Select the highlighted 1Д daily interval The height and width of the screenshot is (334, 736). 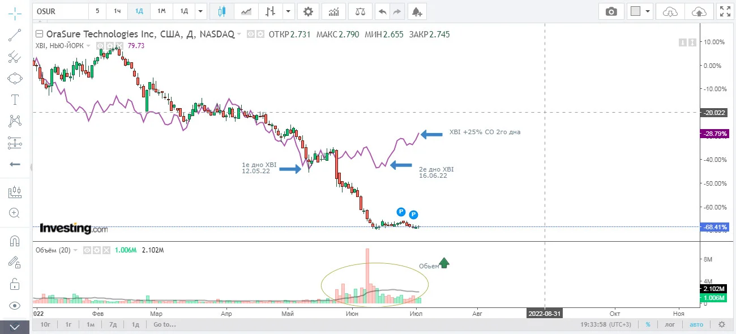(139, 11)
